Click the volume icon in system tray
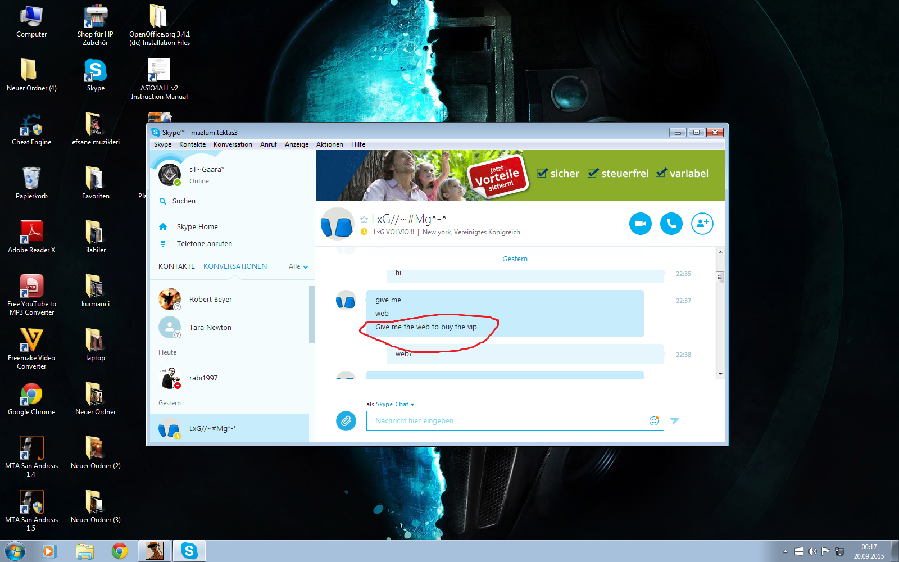This screenshot has height=562, width=899. tap(812, 551)
